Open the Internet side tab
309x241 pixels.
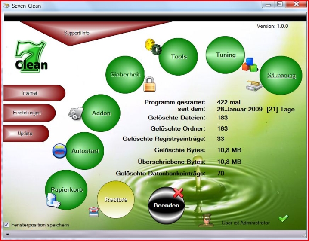pos(30,93)
